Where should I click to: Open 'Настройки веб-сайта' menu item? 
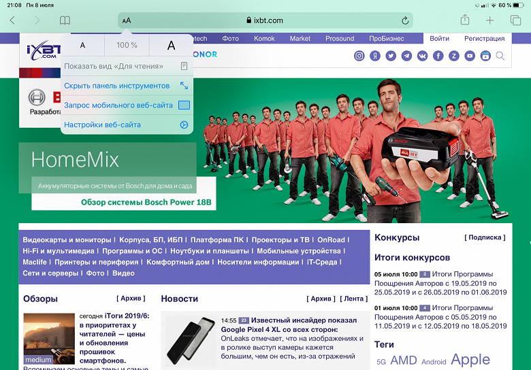pos(127,124)
